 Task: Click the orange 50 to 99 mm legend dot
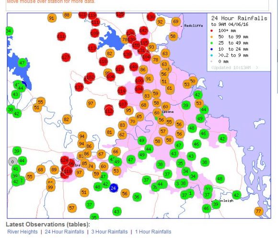pyautogui.click(x=211, y=37)
